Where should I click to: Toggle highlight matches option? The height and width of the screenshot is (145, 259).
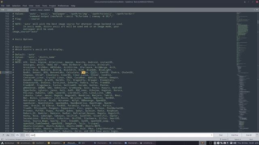(x=27, y=135)
